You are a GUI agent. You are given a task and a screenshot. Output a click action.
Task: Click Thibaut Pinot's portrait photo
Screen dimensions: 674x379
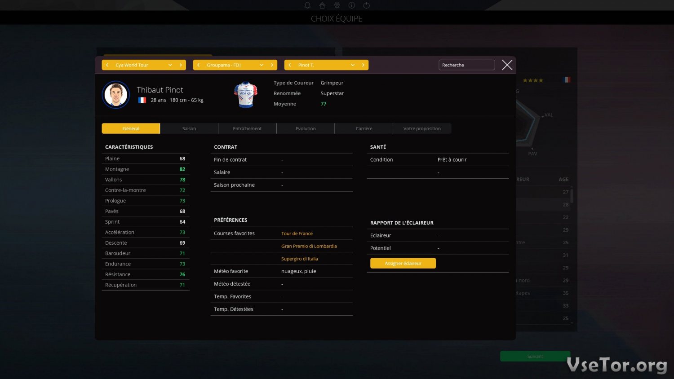116,95
